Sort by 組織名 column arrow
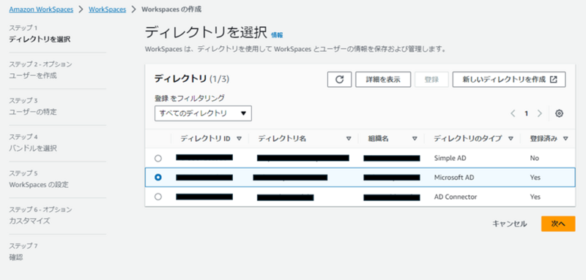This screenshot has height=280, width=586. click(x=415, y=139)
